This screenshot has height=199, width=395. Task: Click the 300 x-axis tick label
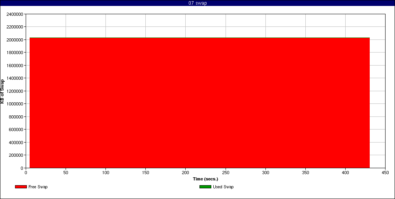tap(265, 173)
